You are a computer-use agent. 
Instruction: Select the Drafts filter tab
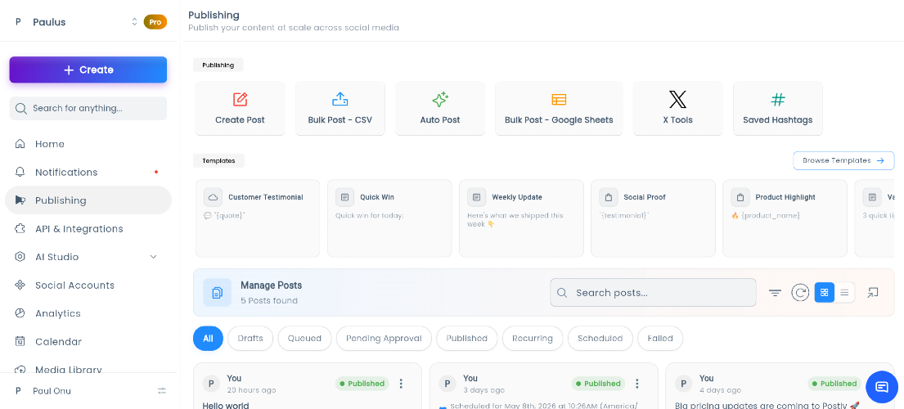[250, 338]
